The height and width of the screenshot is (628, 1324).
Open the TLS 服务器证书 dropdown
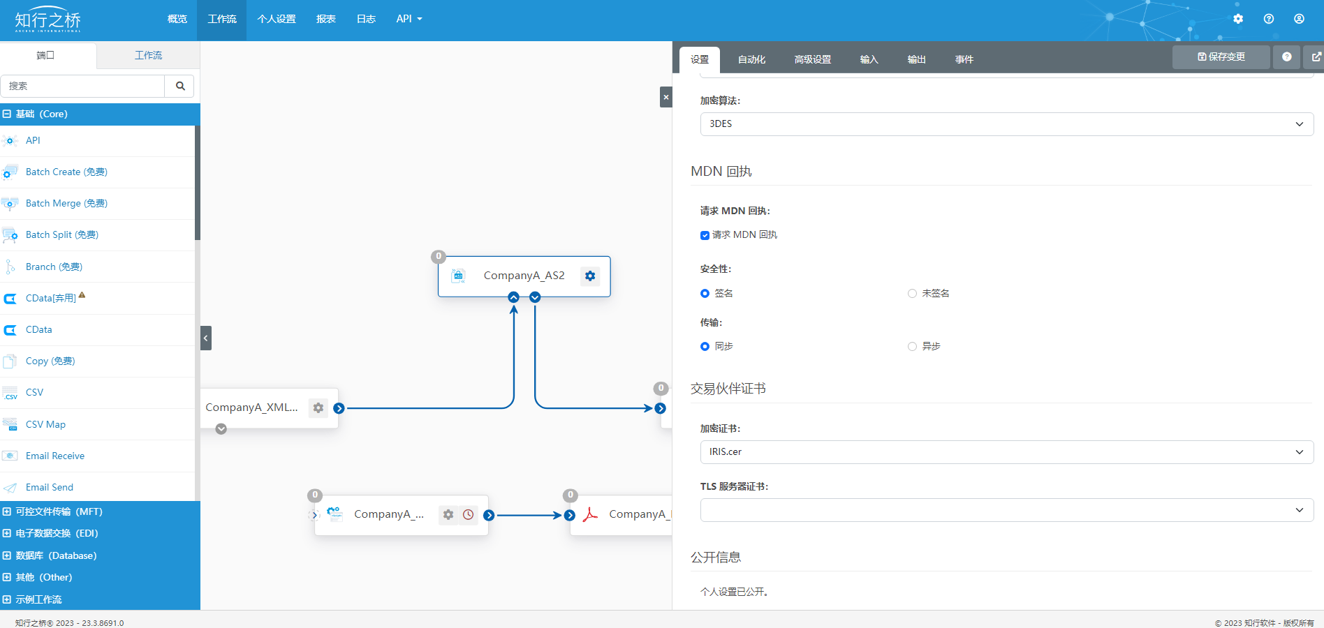coord(1006,510)
